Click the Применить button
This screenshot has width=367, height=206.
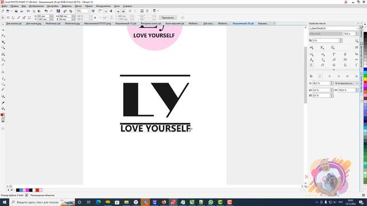168,18
